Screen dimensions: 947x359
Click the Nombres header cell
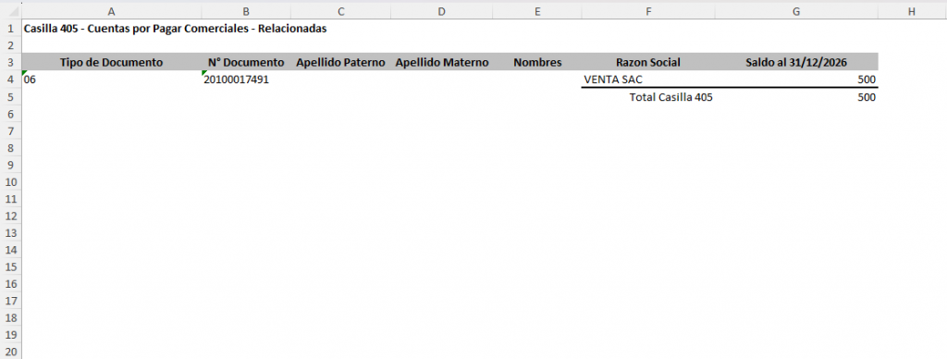tap(537, 62)
